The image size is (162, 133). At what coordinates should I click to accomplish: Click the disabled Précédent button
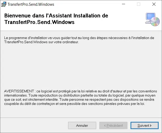coord(113,125)
